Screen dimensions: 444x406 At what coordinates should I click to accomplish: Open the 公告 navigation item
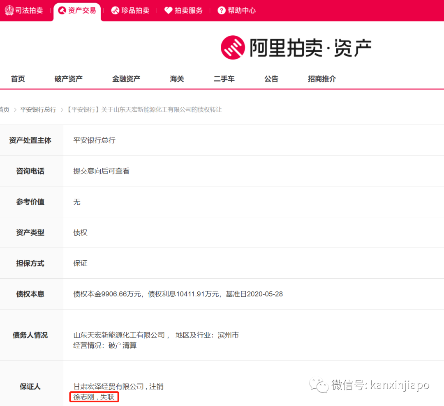click(271, 79)
